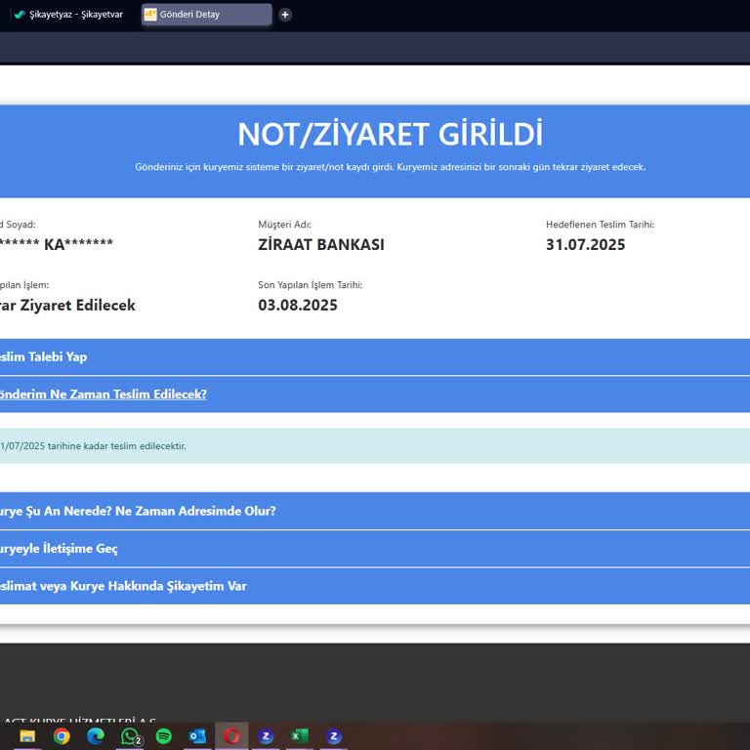750x750 pixels.
Task: Open the Z app icon between Opera and Excel
Action: pos(266,736)
